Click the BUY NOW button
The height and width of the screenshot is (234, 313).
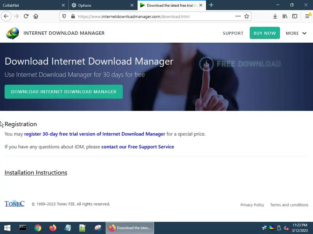click(x=265, y=33)
